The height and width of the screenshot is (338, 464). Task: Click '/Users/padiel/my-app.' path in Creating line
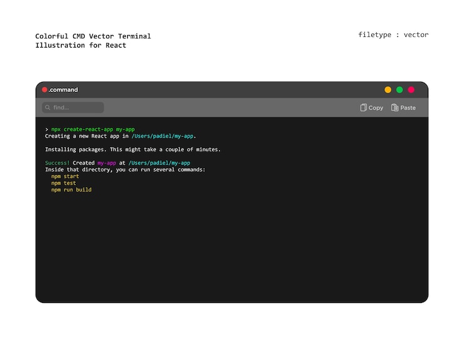click(164, 136)
